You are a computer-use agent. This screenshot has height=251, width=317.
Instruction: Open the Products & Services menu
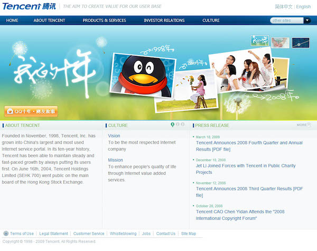click(x=104, y=21)
